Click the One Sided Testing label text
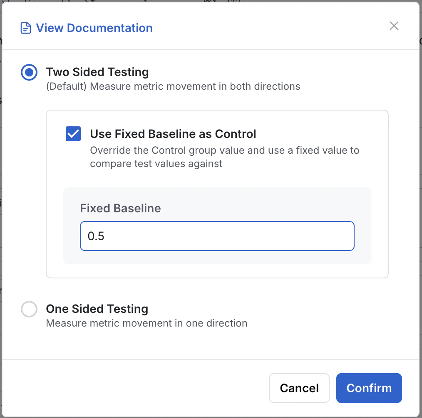422x418 pixels. tap(97, 309)
